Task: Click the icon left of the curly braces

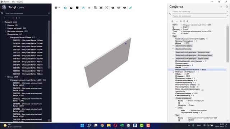Action: click(221, 7)
